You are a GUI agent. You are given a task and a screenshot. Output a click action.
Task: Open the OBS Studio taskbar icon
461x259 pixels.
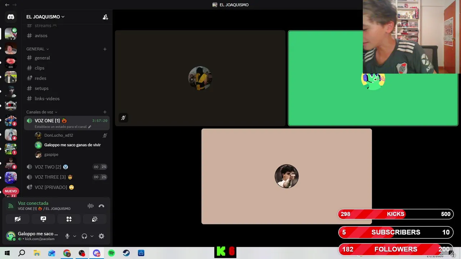point(82,253)
